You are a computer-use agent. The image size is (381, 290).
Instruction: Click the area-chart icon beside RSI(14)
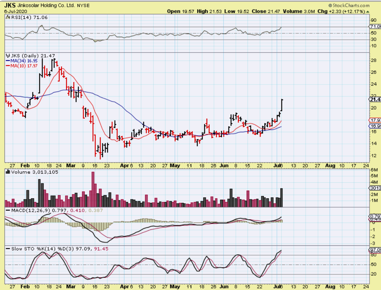click(x=8, y=17)
